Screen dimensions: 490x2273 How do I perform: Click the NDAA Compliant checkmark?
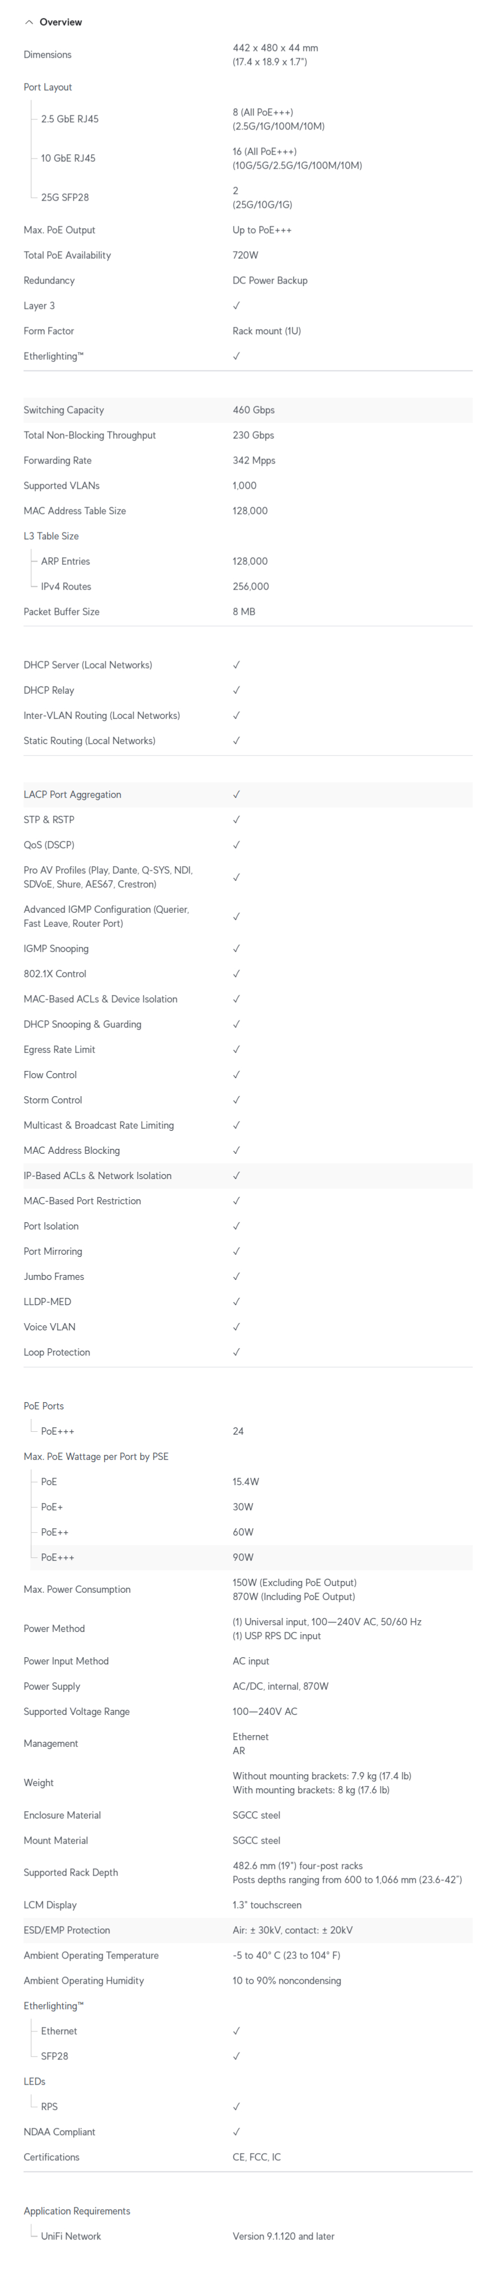coord(236,2131)
